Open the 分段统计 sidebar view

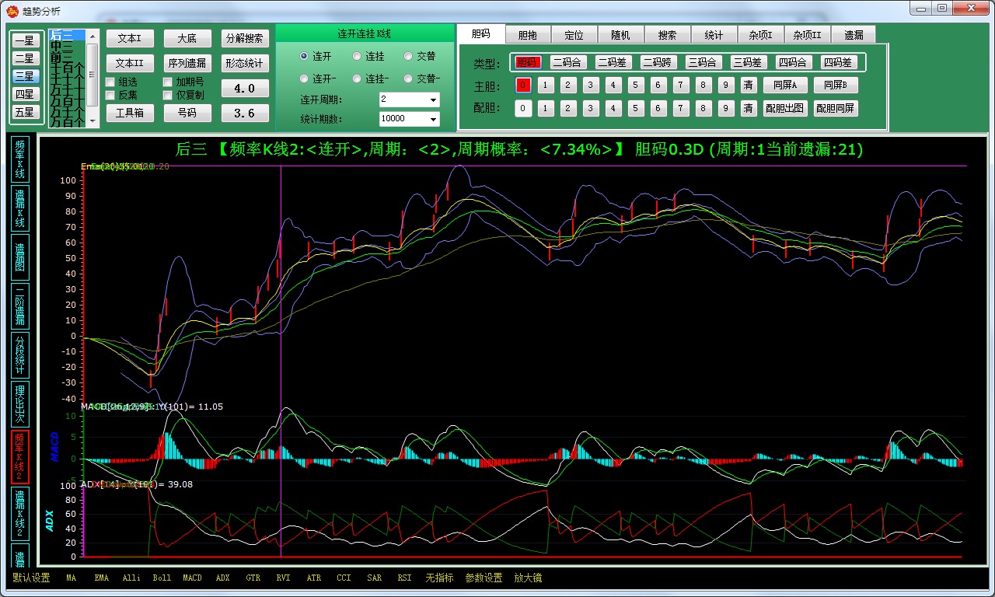coord(20,355)
